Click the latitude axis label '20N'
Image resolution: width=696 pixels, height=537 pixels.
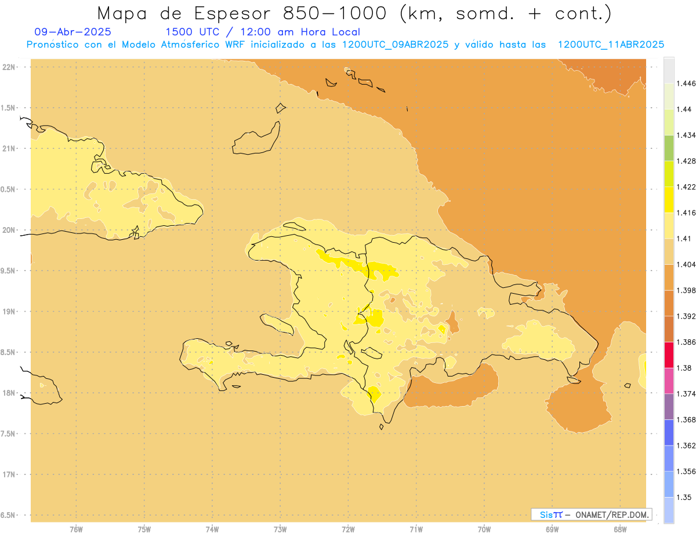9,230
